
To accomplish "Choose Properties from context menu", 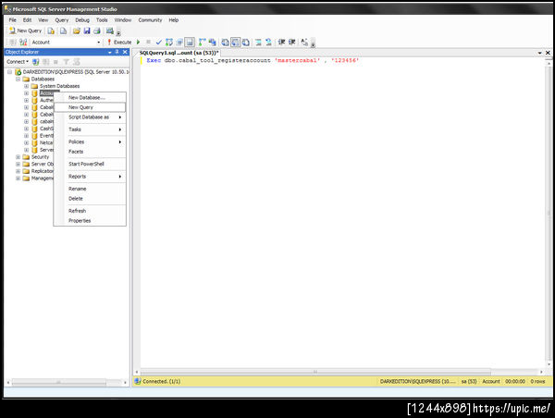I will coord(90,220).
